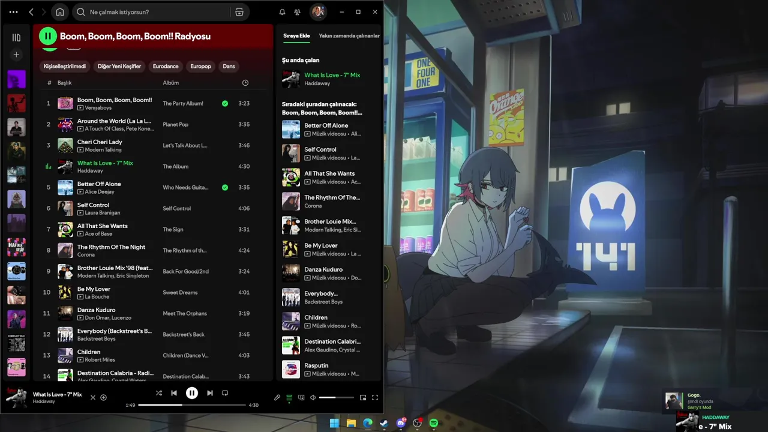Image resolution: width=768 pixels, height=432 pixels.
Task: Sort by the duration clock icon
Action: (x=245, y=83)
